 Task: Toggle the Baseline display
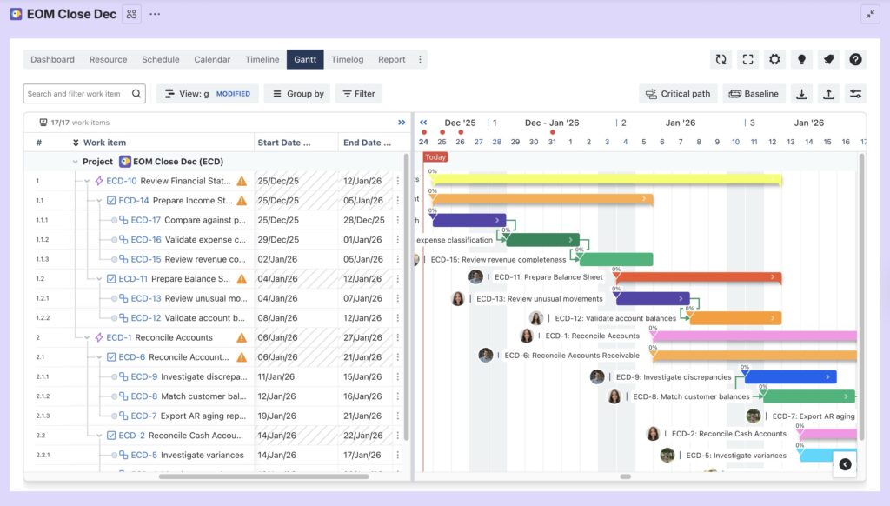click(753, 93)
